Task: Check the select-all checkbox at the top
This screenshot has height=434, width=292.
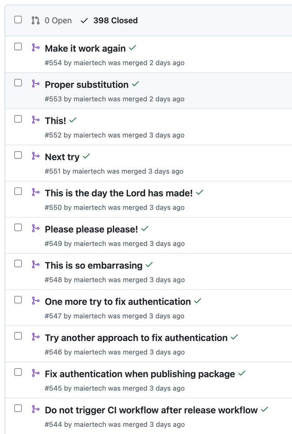Action: tap(18, 20)
